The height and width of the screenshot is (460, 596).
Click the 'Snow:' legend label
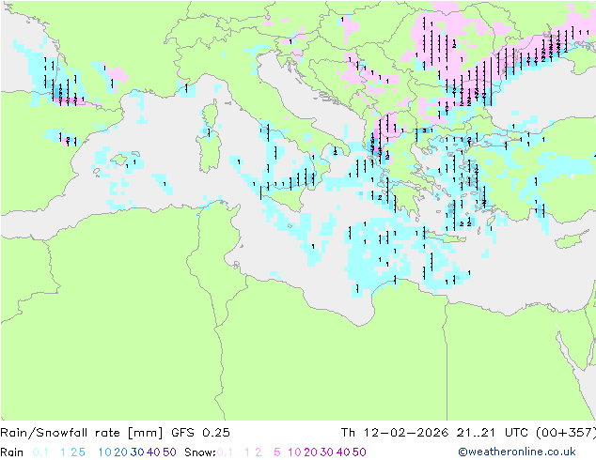200,452
